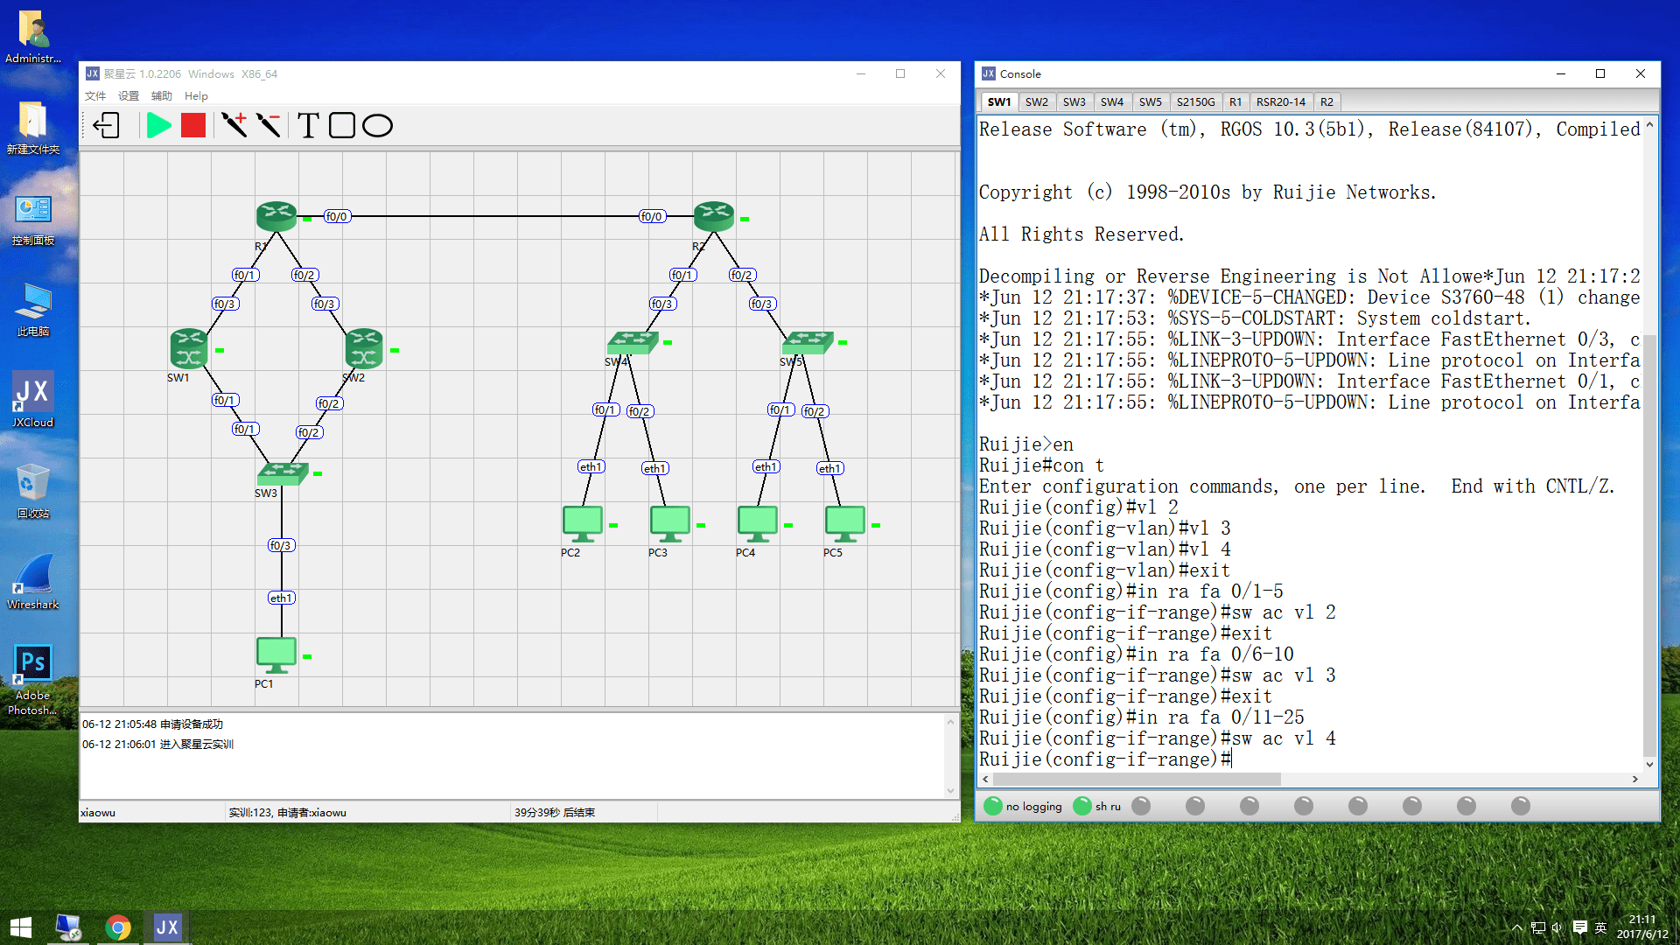This screenshot has height=945, width=1680.
Task: Open the Adobe Photoshop desktop shortcut
Action: [x=33, y=679]
